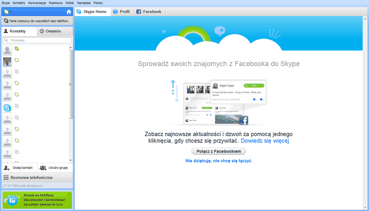This screenshot has height=211, width=369.
Task: Switch to the Kontakty tab
Action: point(19,31)
